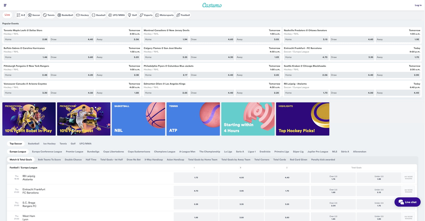Select the Double Chance market option
The width and height of the screenshot is (425, 221).
pos(73,160)
